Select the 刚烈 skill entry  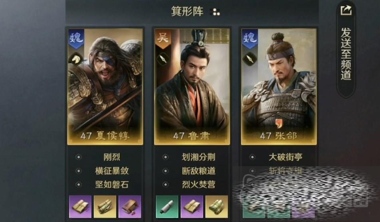pyautogui.click(x=111, y=157)
